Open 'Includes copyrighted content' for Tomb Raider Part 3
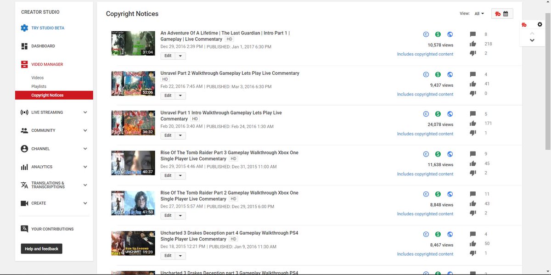The height and width of the screenshot is (275, 551). pos(425,174)
